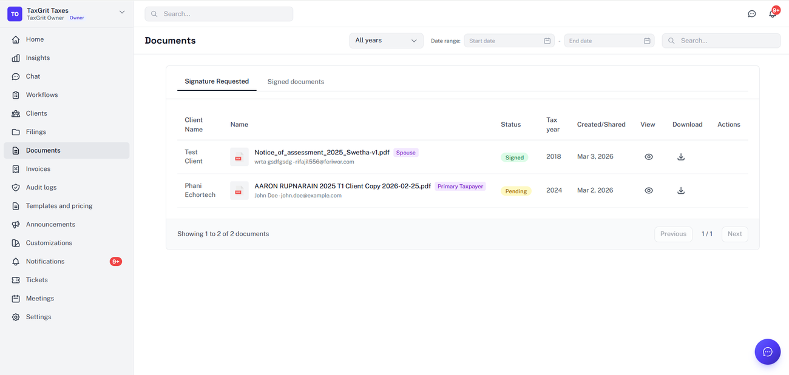
Task: Click the TO organization avatar
Action: [x=15, y=14]
